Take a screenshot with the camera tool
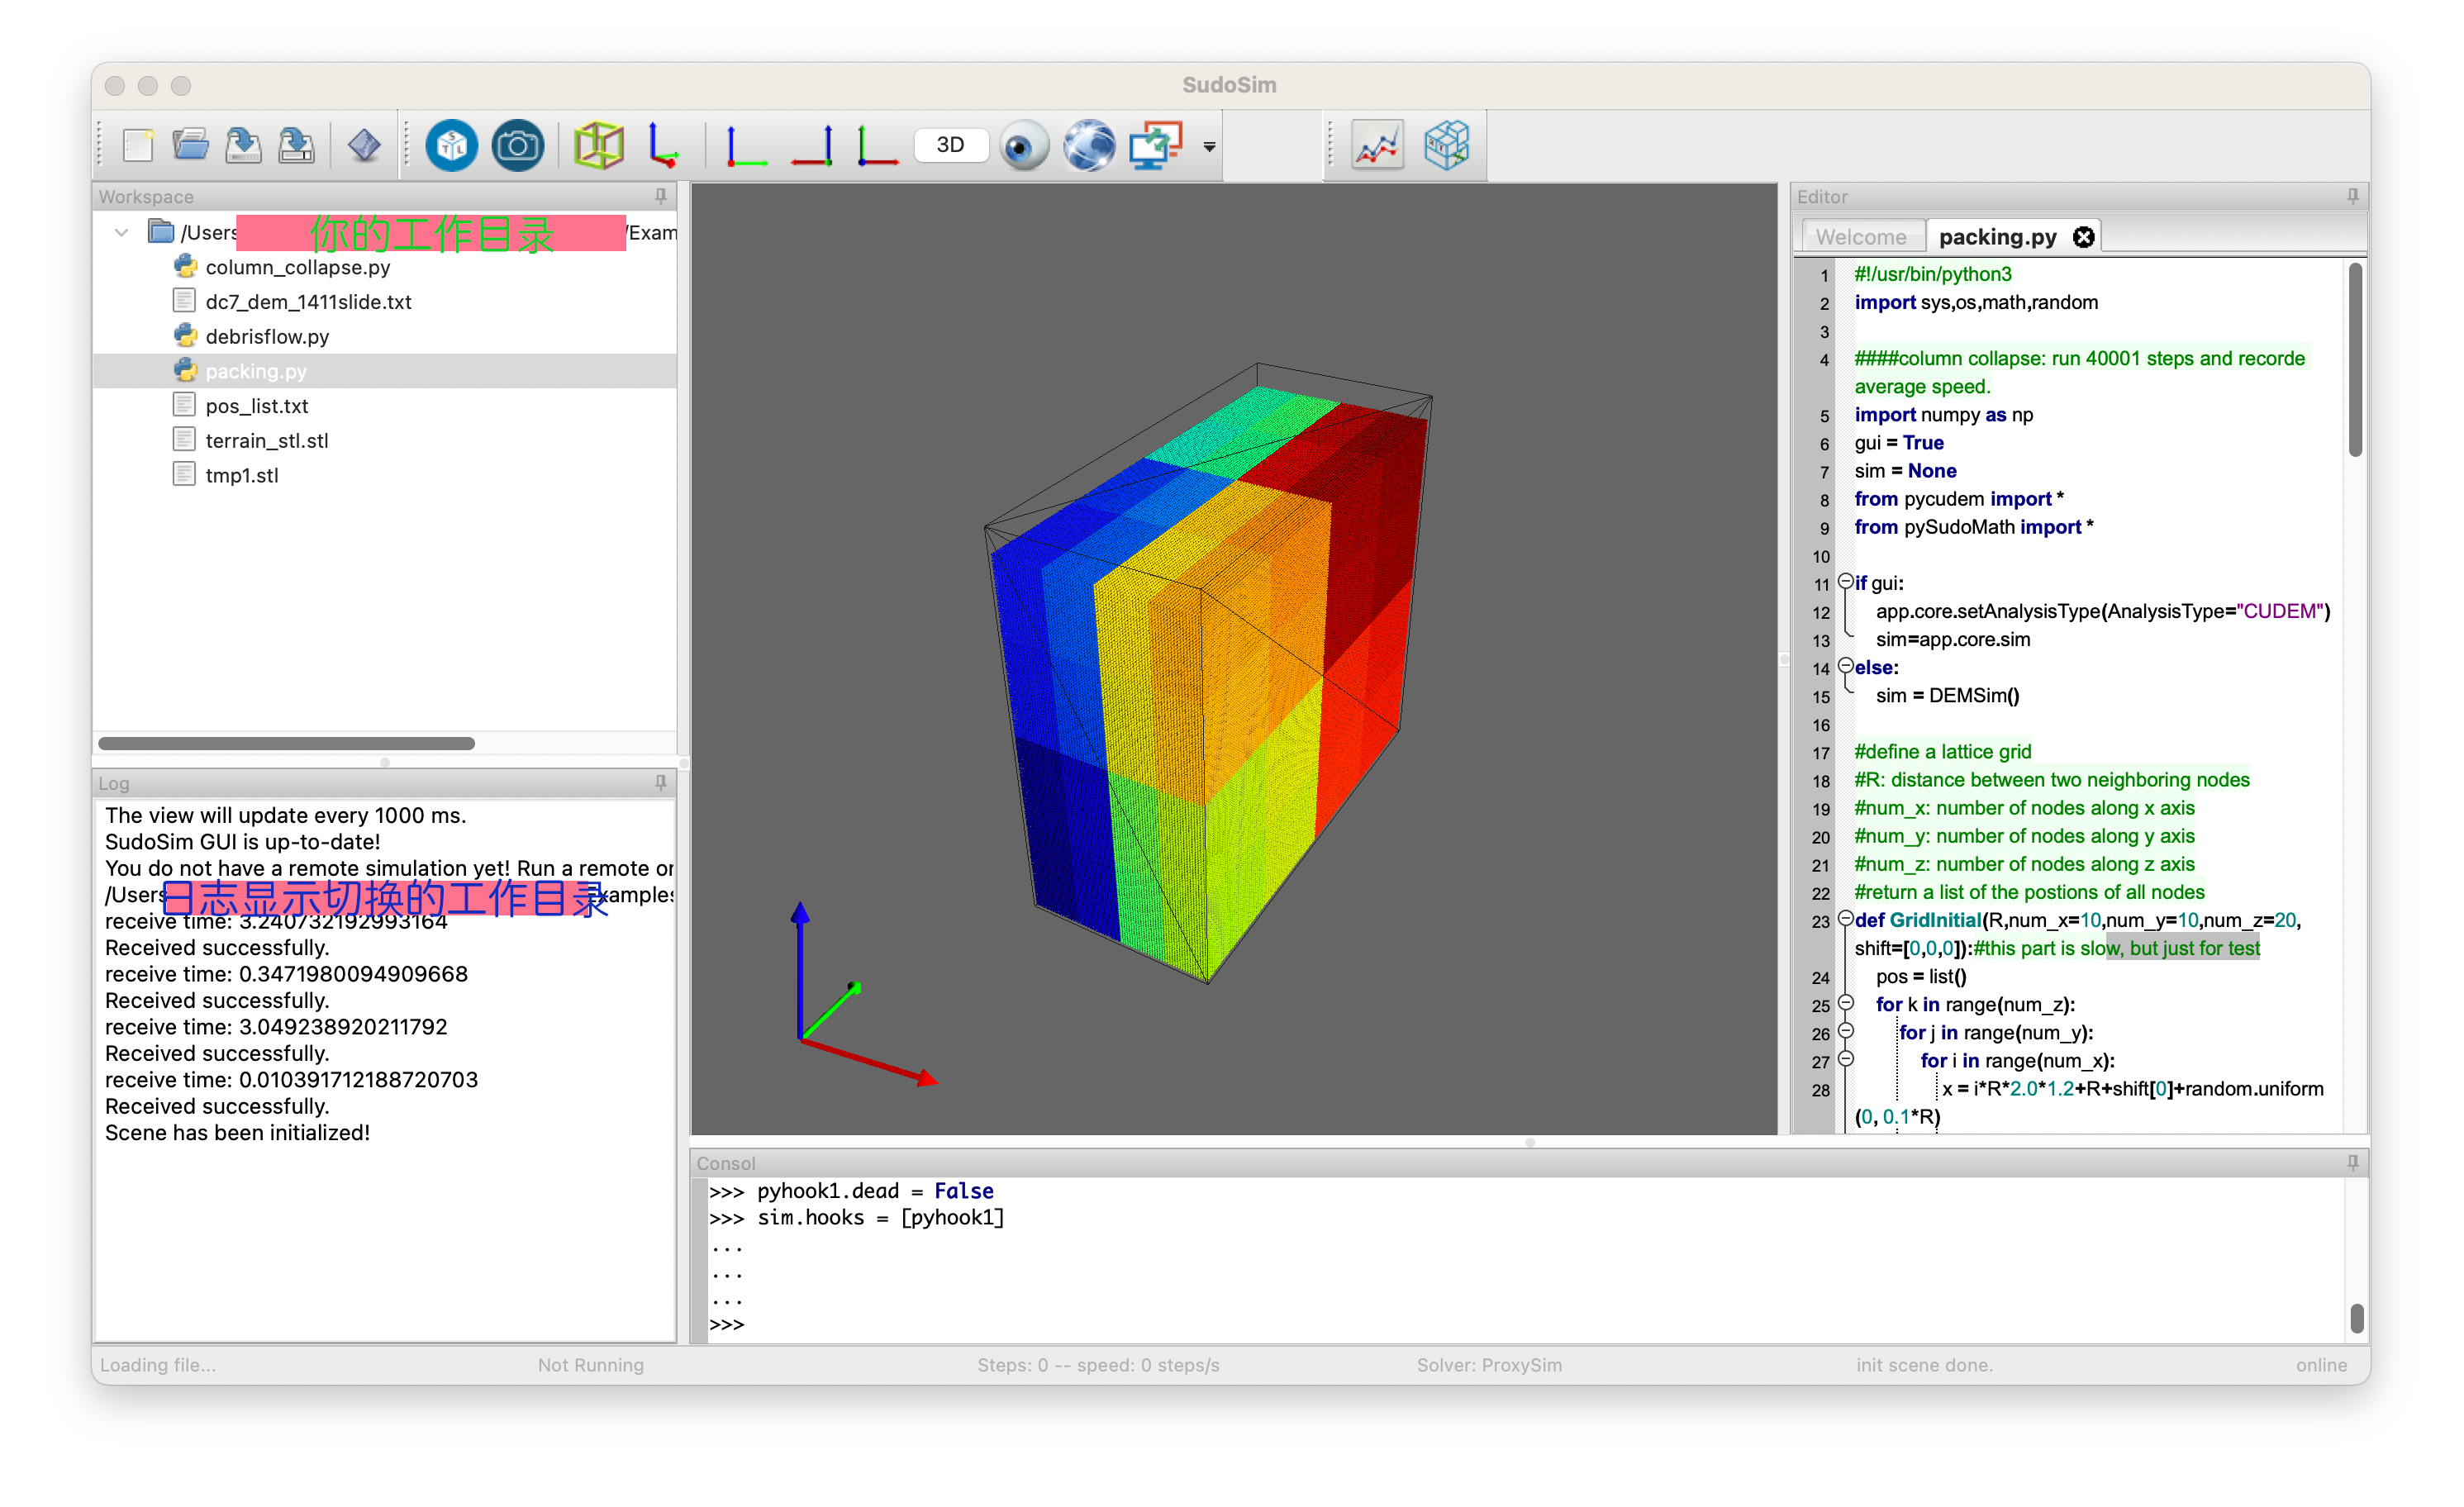The width and height of the screenshot is (2464, 1507). (x=517, y=145)
